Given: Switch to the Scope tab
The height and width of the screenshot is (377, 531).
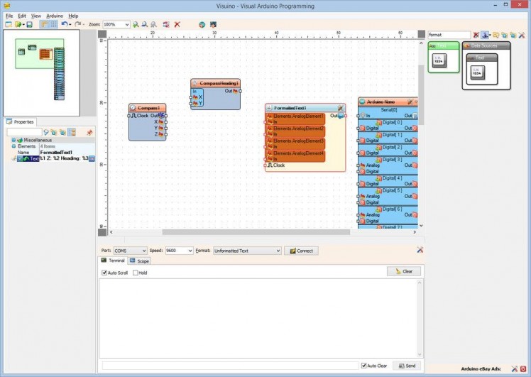Looking at the screenshot, I should click(x=140, y=261).
